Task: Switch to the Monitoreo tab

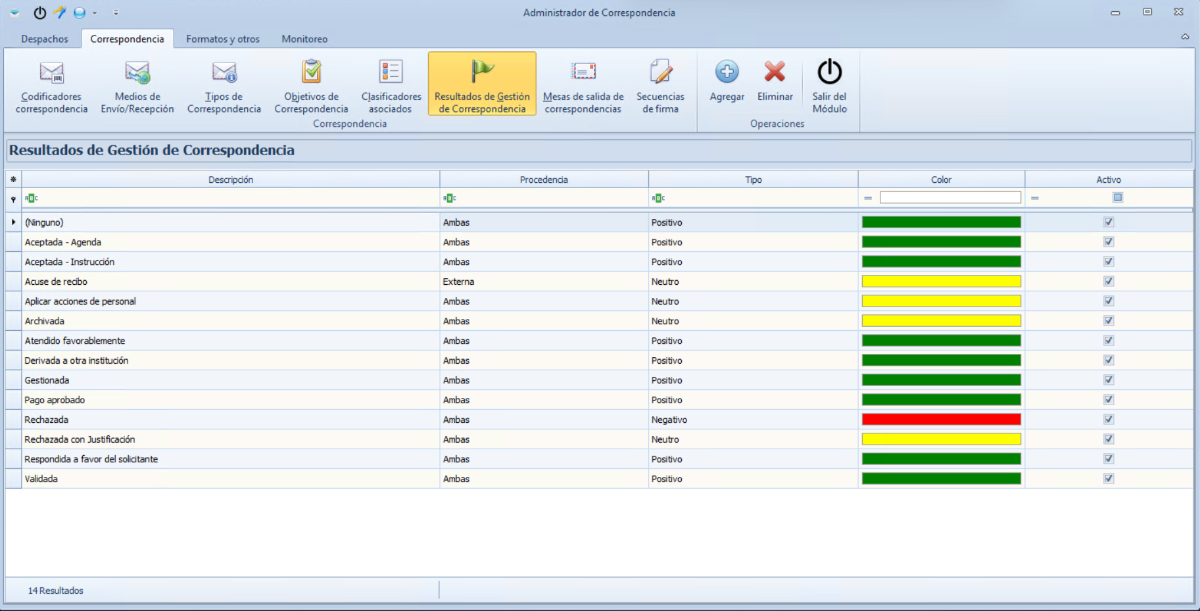Action: coord(304,39)
